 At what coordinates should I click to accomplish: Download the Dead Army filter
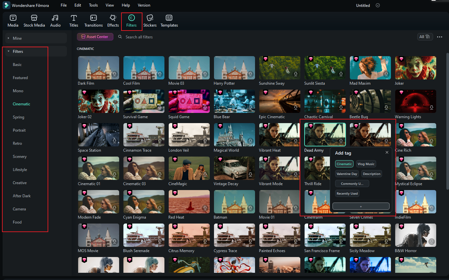point(341,141)
